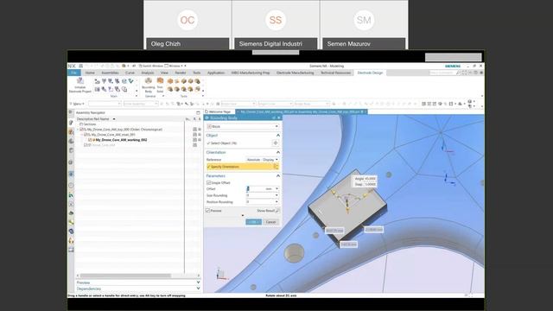The image size is (553, 311).
Task: Click the navigator horizontal scrollbar
Action: click(125, 276)
